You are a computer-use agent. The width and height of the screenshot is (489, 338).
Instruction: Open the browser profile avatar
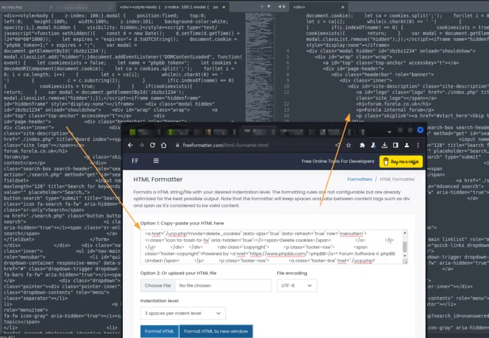tap(406, 145)
